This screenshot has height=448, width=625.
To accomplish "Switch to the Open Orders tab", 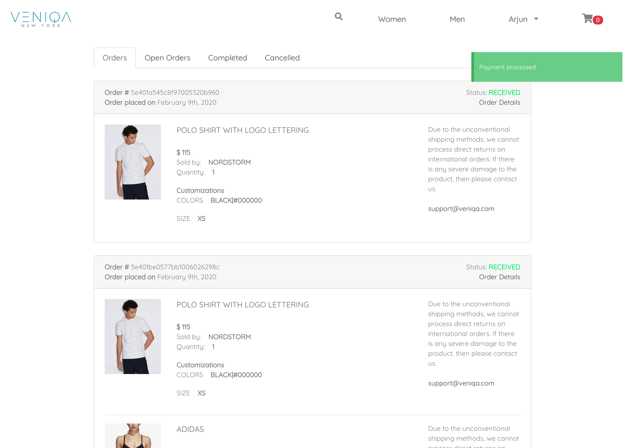I will pyautogui.click(x=167, y=58).
